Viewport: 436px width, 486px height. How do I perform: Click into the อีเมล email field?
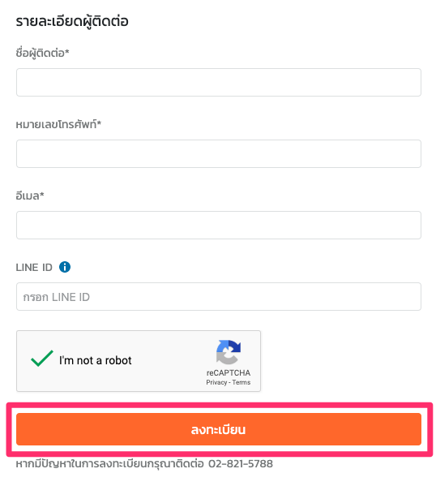click(x=219, y=225)
